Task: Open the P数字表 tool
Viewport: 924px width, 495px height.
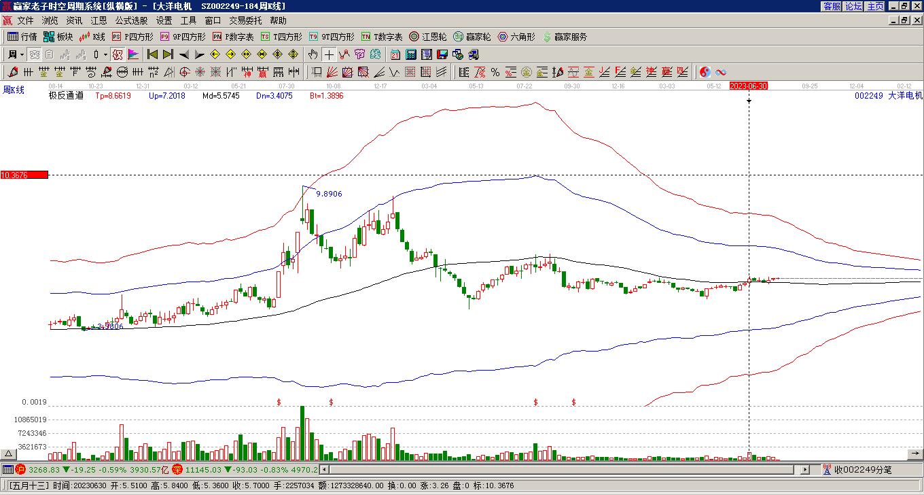Action: click(x=233, y=37)
